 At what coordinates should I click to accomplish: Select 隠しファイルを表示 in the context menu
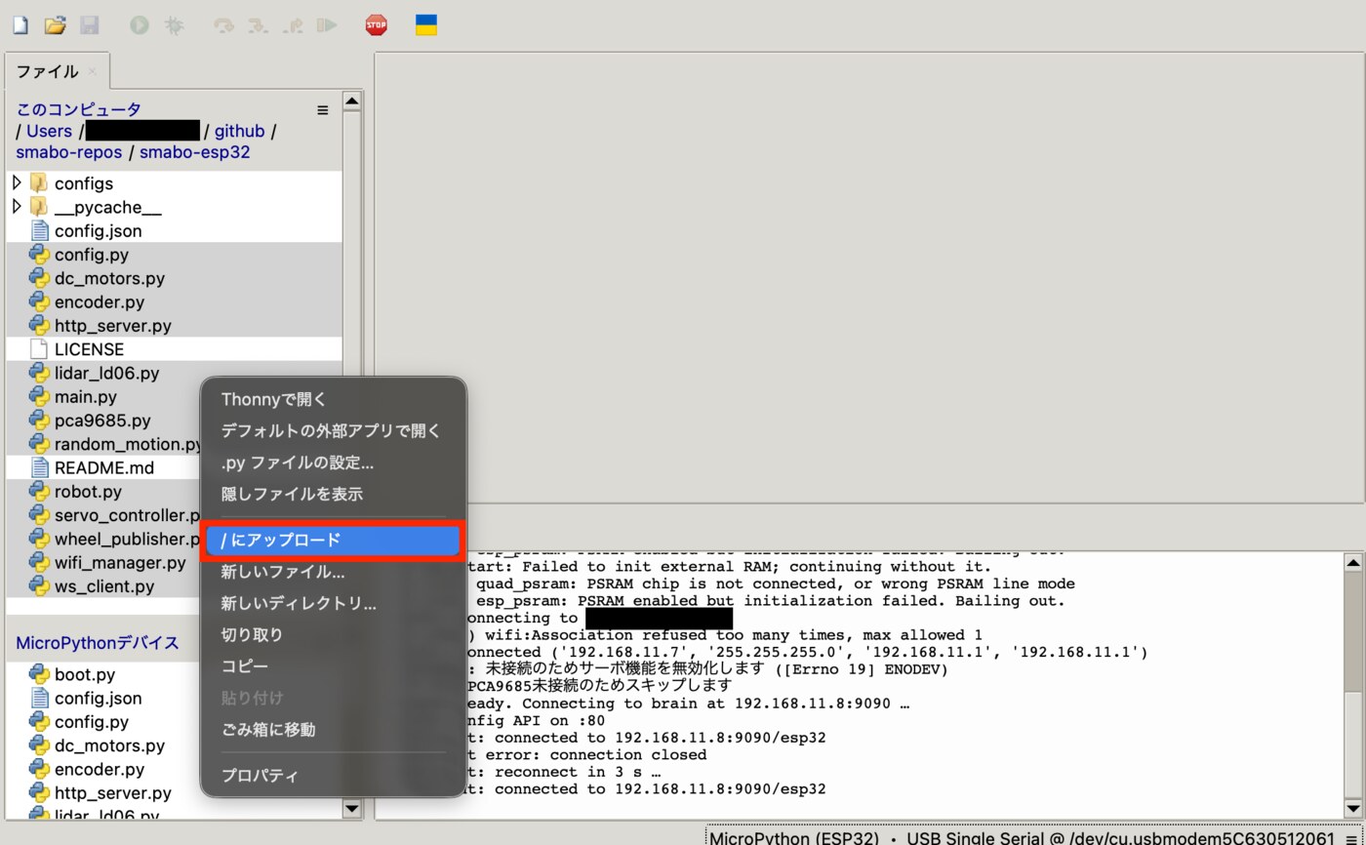333,494
